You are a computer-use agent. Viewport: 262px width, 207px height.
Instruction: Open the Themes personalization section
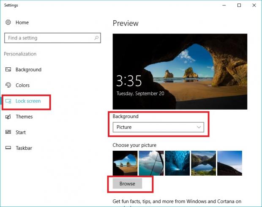click(24, 116)
